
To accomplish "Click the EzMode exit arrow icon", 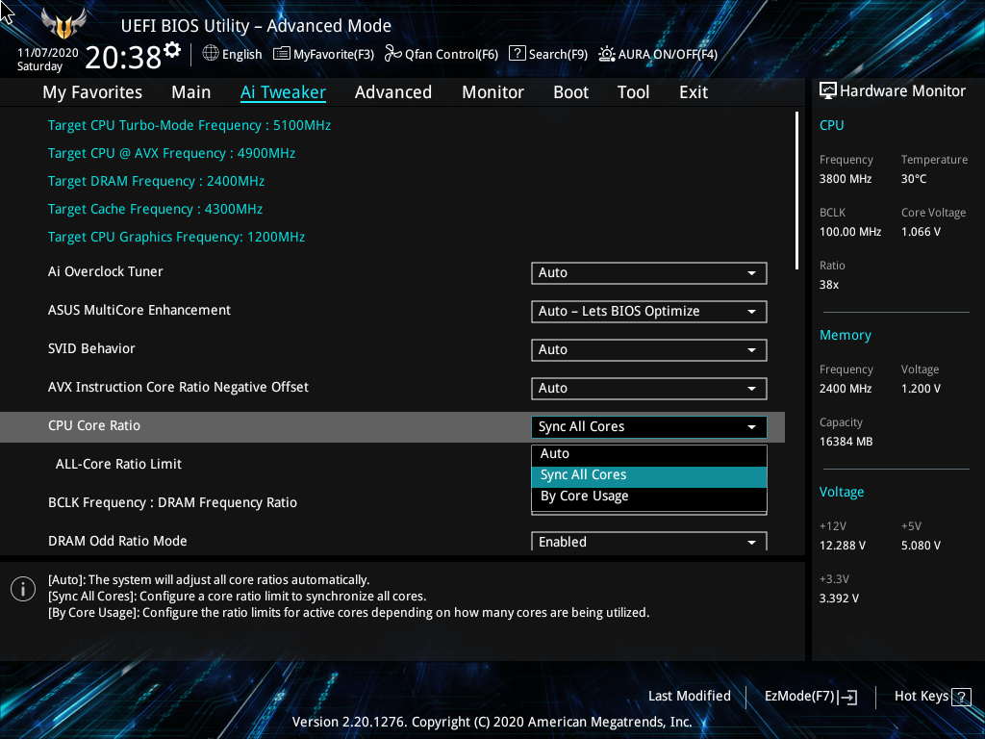I will coord(847,697).
